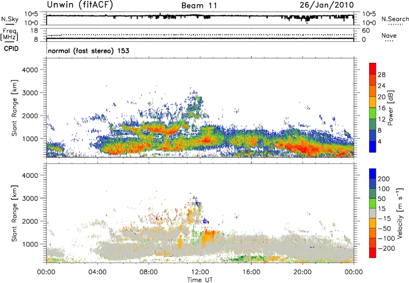The width and height of the screenshot is (409, 283).
Task: Click the '08:00' time axis label
Action: point(149,272)
